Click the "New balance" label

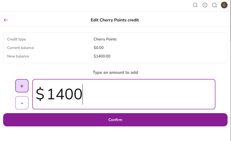tap(18, 56)
